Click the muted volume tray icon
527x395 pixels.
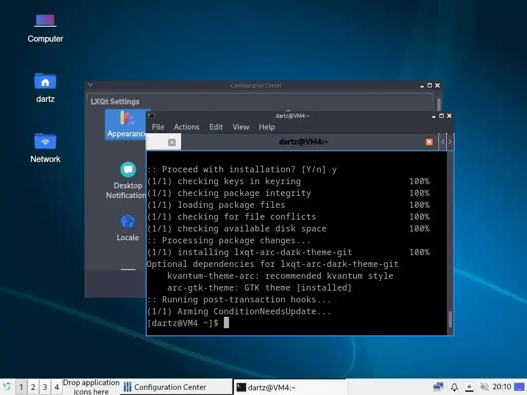click(484, 387)
